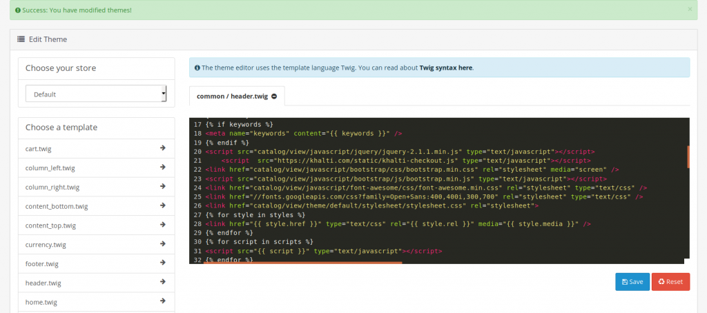The width and height of the screenshot is (707, 313).
Task: Click the arrow icon next to currency.twig
Action: coord(162,244)
